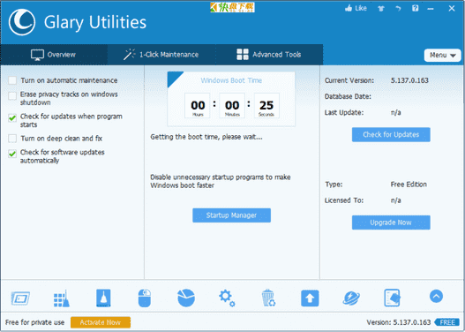Click the Last Update label

click(x=344, y=112)
